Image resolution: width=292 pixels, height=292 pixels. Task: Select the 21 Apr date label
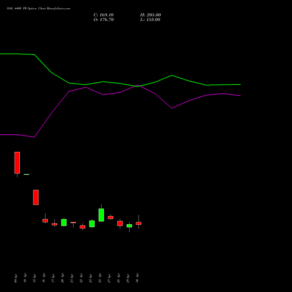coord(72,278)
